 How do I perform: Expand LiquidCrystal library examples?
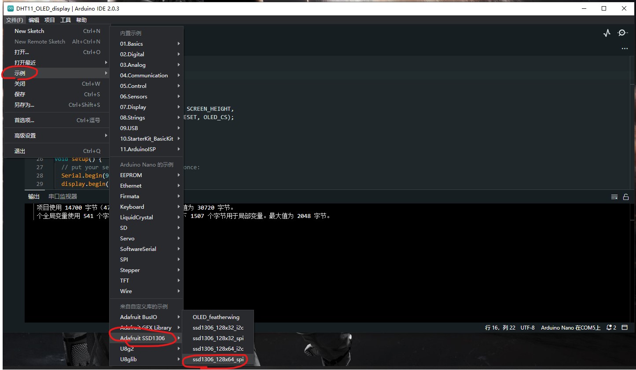146,218
